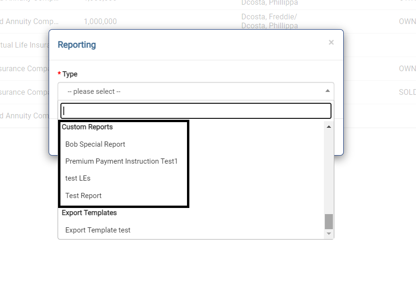
Task: Click the SOLD status in the table
Action: click(x=407, y=92)
